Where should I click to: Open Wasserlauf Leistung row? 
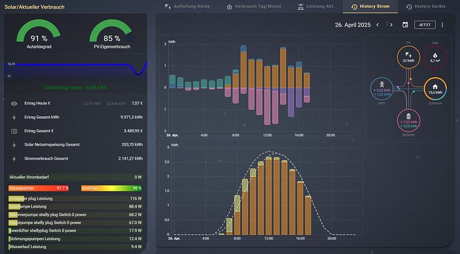click(x=75, y=247)
